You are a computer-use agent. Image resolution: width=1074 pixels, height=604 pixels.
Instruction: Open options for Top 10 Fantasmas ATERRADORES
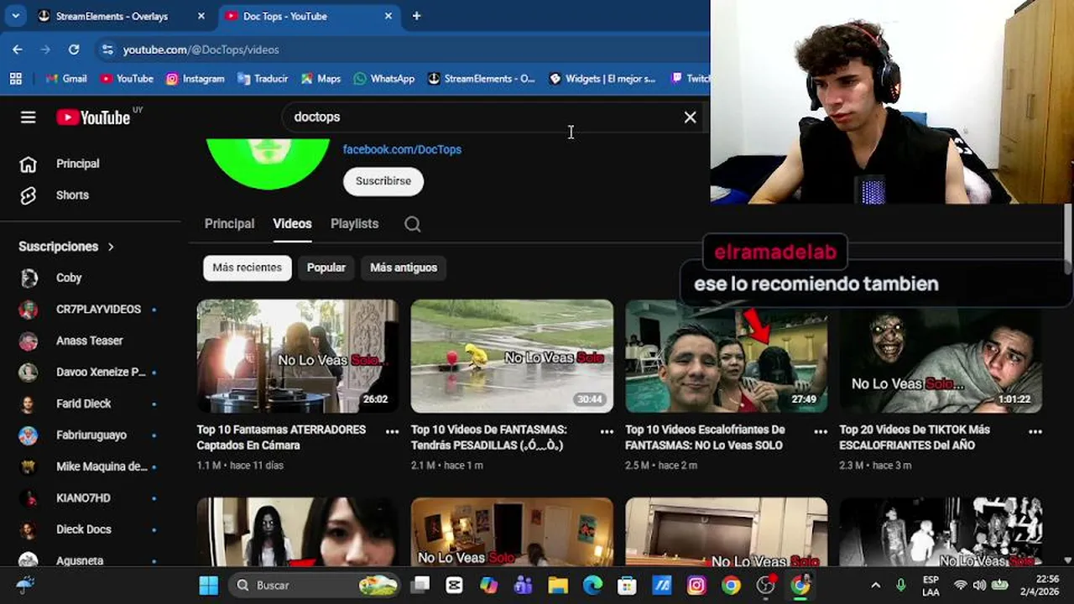point(392,431)
